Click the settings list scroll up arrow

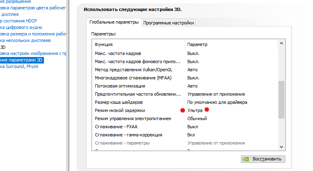282,43
